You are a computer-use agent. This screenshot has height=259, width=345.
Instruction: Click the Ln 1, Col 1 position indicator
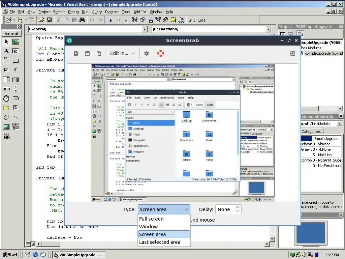197,20
